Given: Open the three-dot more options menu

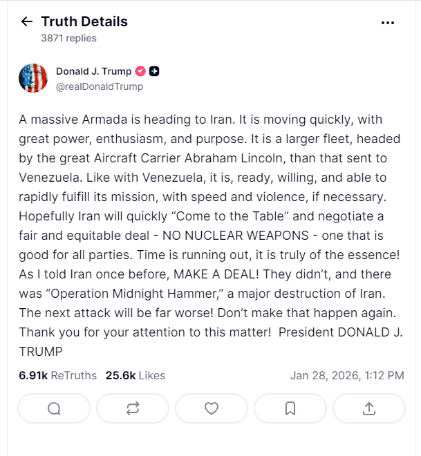Looking at the screenshot, I should click(388, 22).
